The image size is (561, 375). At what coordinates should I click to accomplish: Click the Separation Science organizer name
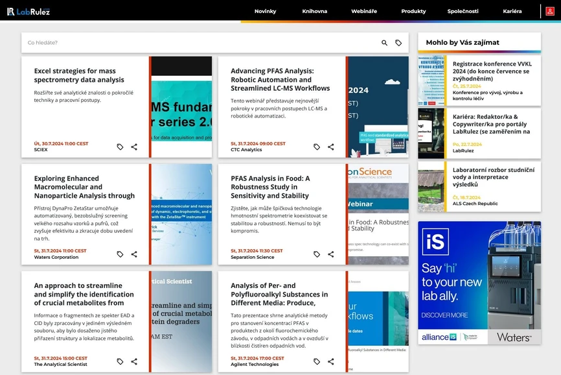coord(252,257)
